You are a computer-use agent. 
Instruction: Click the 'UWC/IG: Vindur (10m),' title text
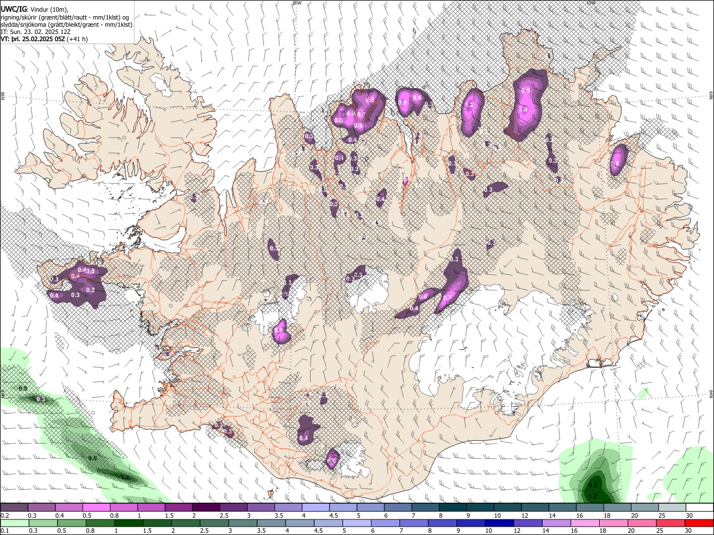pos(34,9)
